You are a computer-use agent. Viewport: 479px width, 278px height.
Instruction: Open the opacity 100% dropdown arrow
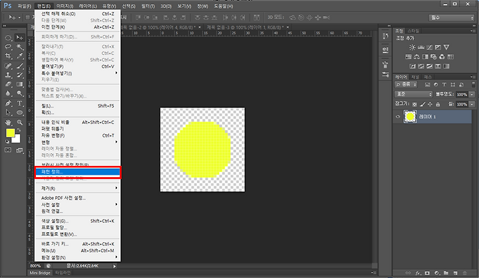(472, 94)
